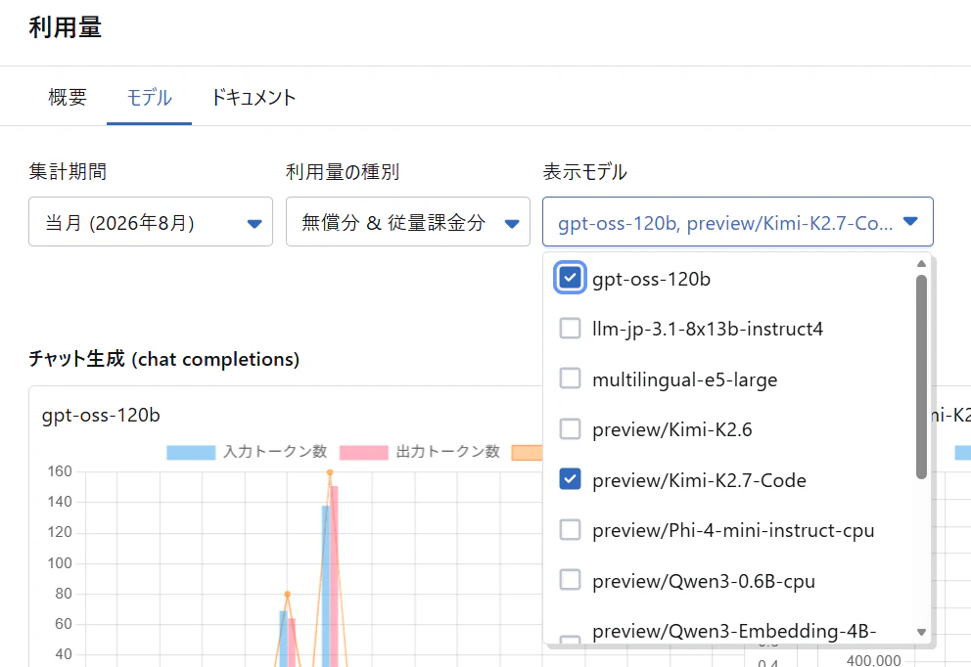Screen dimensions: 971x667
Task: Open the 利用量の種別 dropdown
Action: (407, 222)
